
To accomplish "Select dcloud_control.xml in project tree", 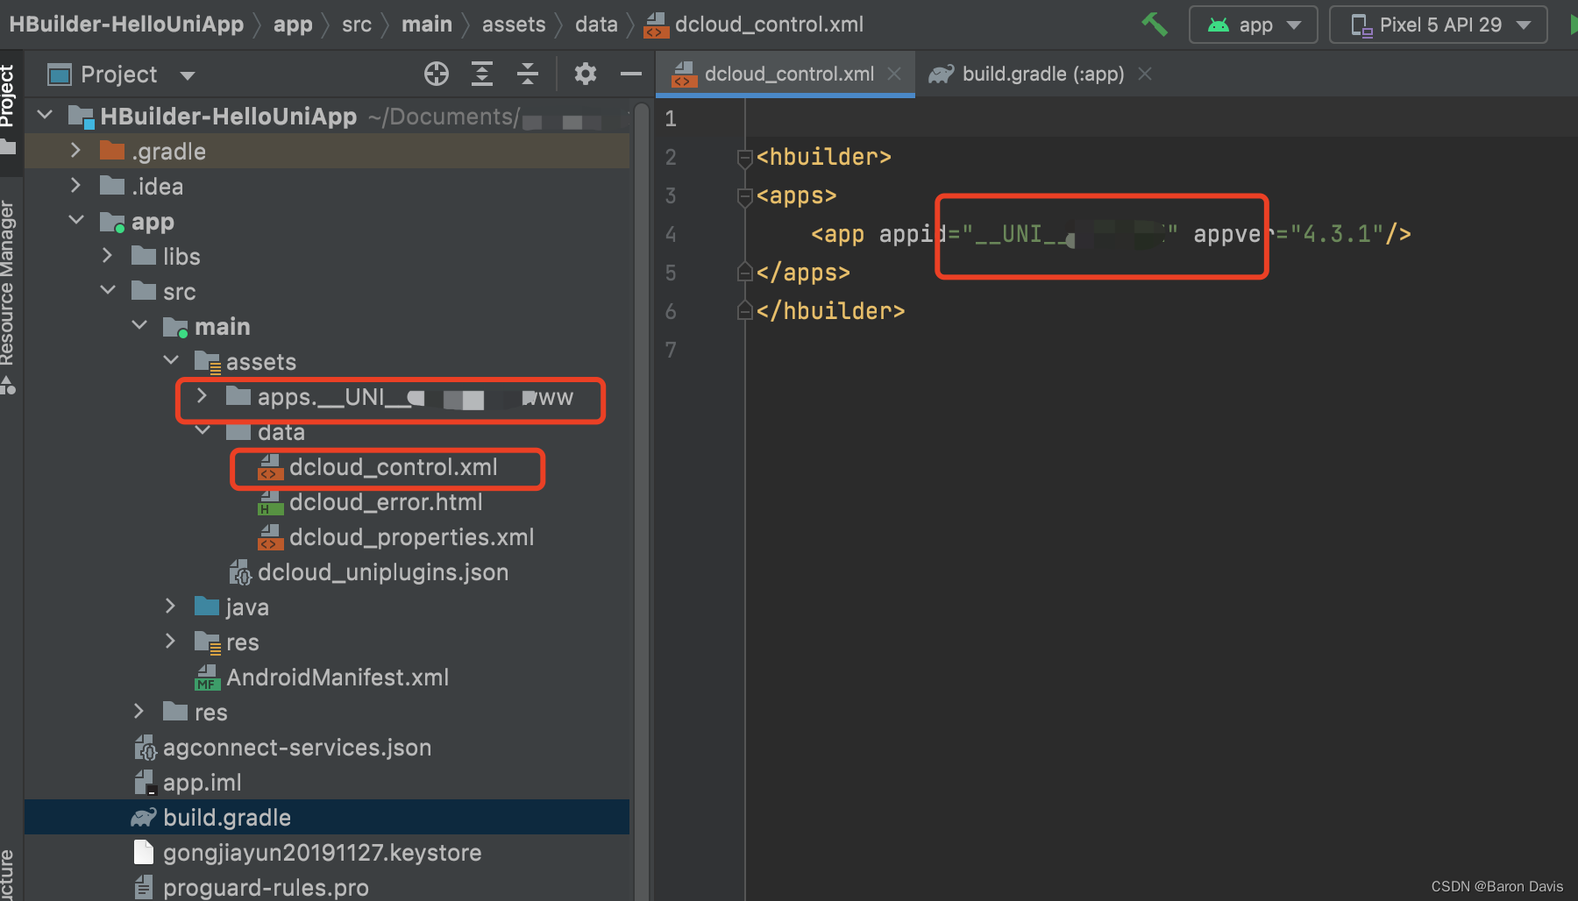I will tap(393, 467).
